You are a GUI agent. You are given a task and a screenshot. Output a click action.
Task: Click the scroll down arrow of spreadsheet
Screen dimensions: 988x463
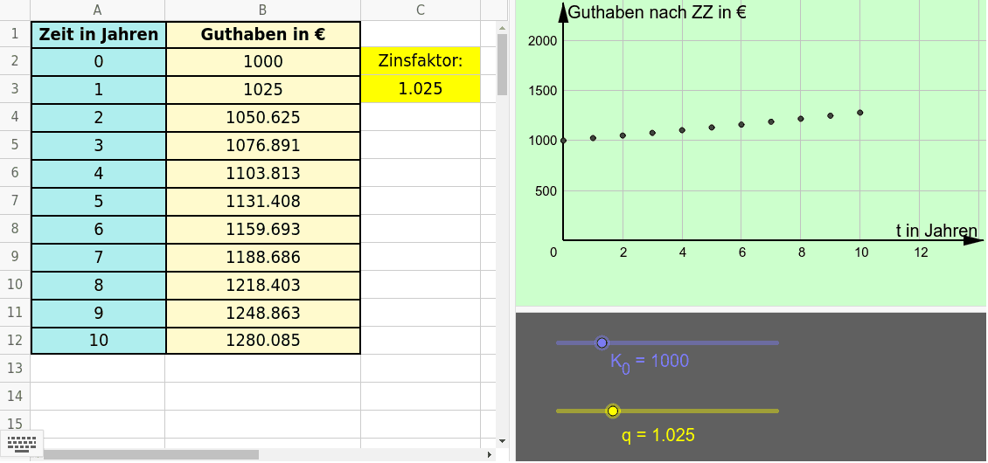click(x=502, y=441)
